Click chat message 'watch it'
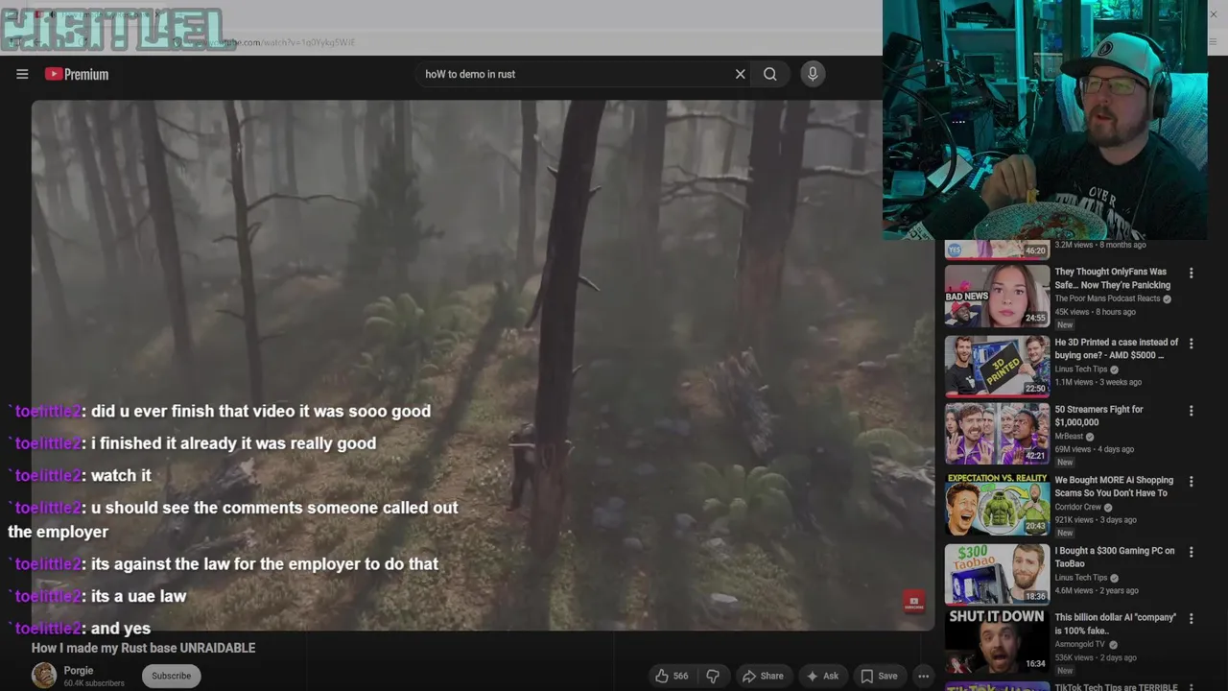1228x691 pixels. [x=121, y=475]
